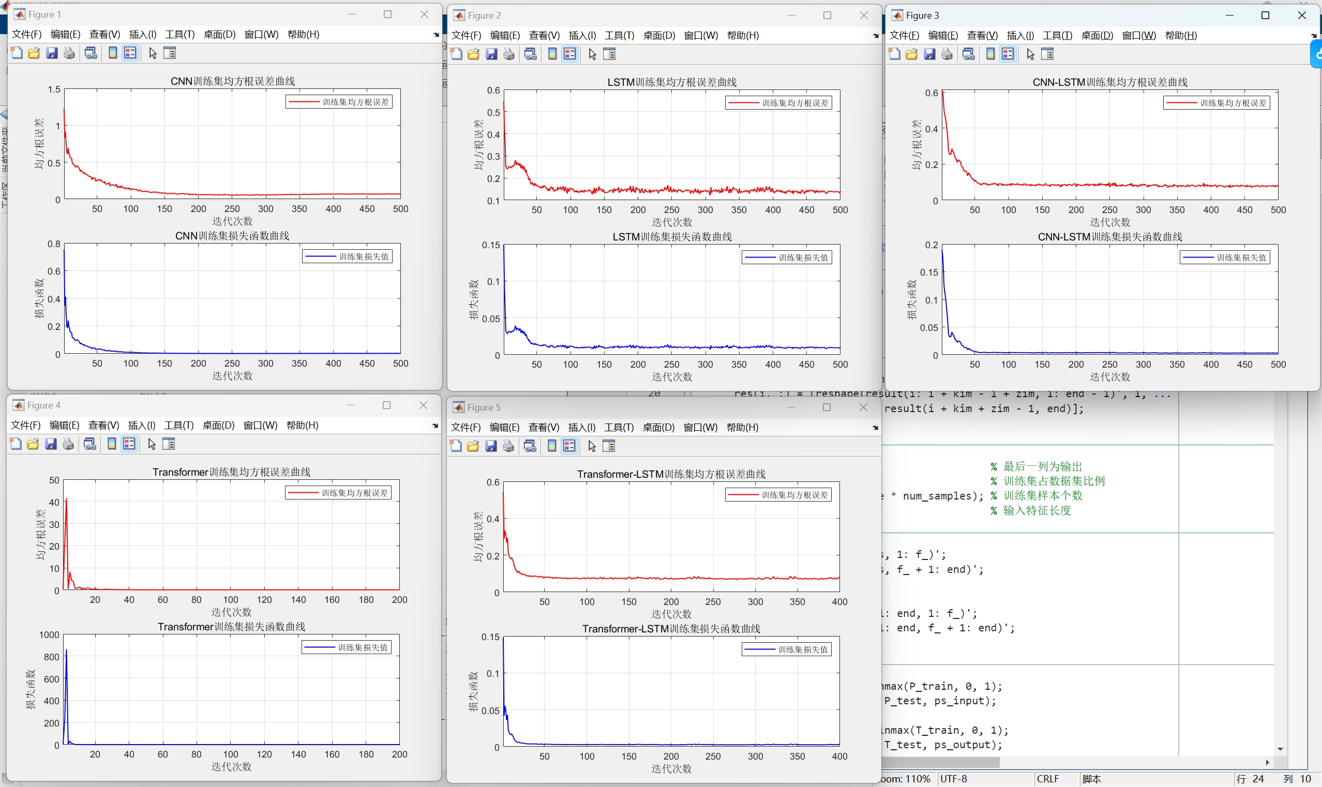
Task: Toggle Edit Plot arrow in Figure 3 toolbar
Action: (1030, 54)
